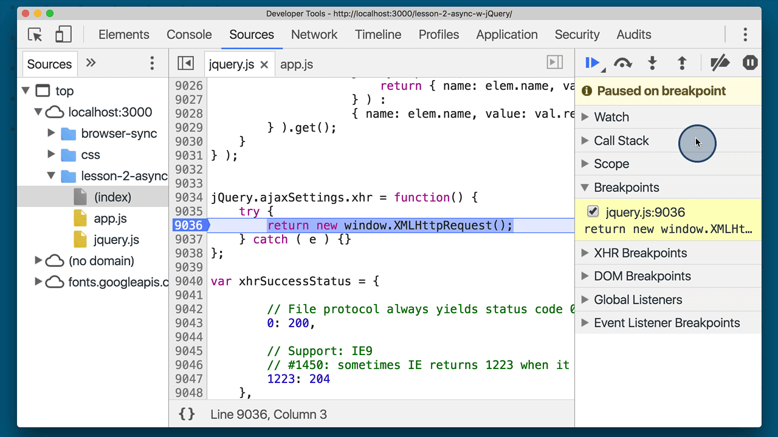This screenshot has width=778, height=437.
Task: Toggle pause on exceptions
Action: coord(749,63)
